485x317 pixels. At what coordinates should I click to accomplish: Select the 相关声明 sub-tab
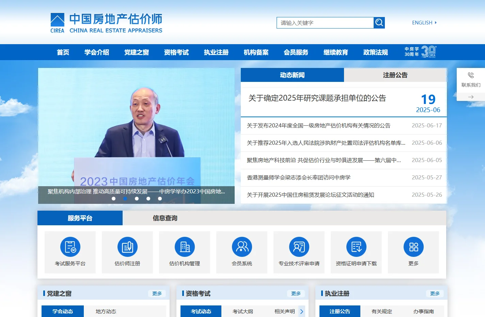click(285, 311)
